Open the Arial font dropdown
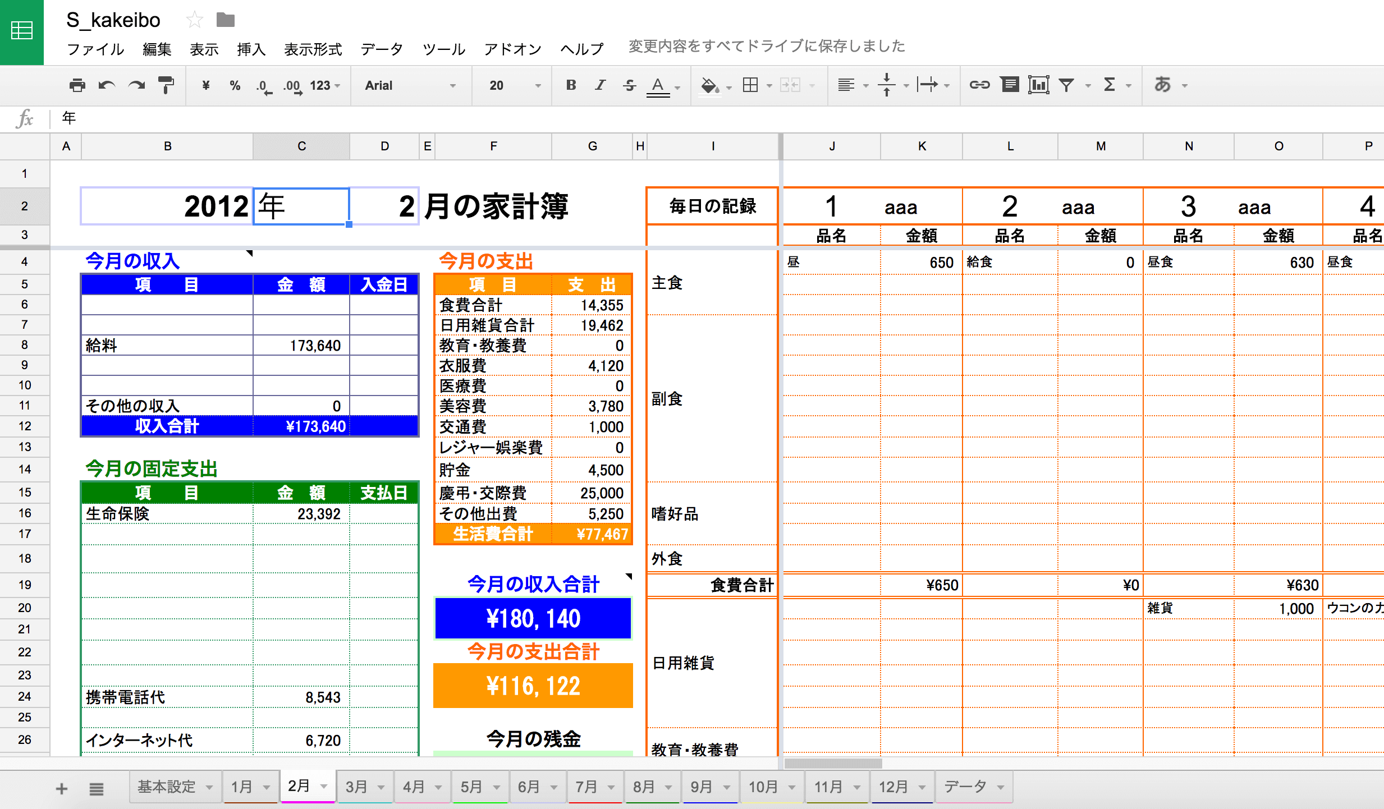This screenshot has width=1384, height=809. [410, 85]
